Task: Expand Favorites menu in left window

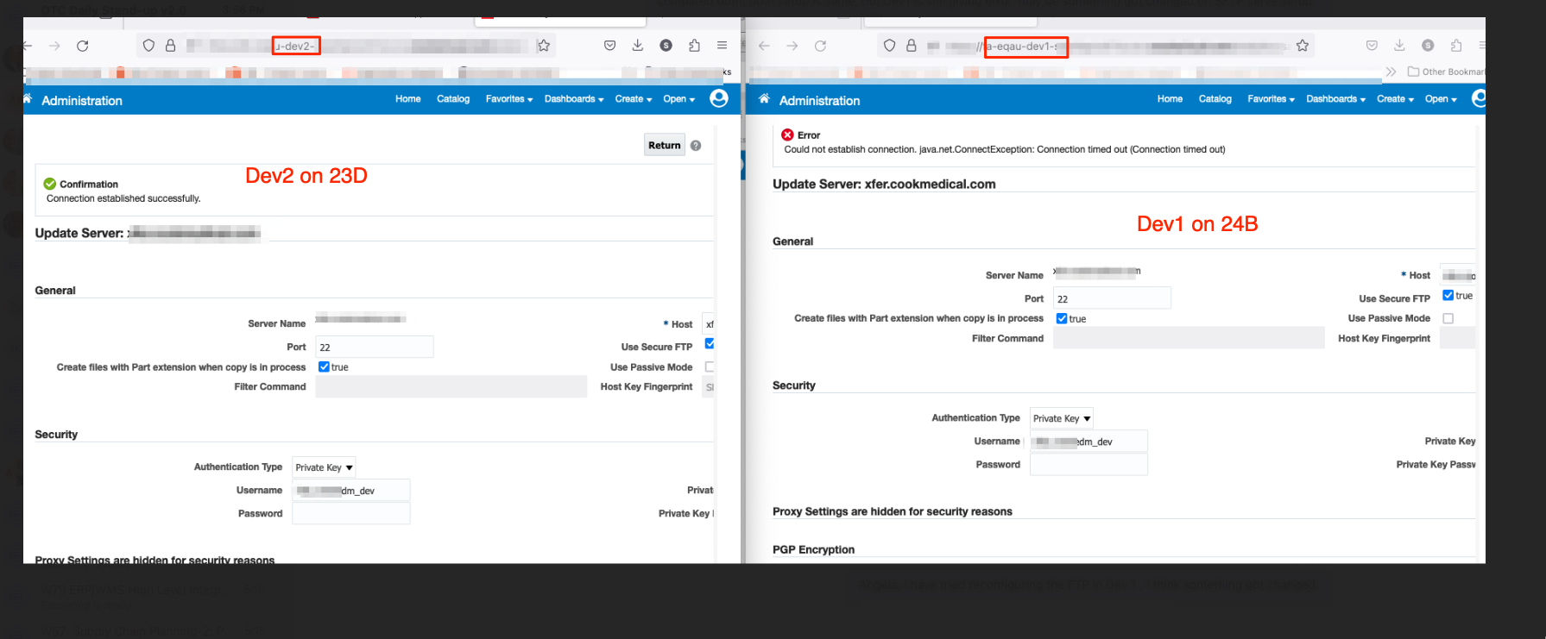Action: [508, 99]
